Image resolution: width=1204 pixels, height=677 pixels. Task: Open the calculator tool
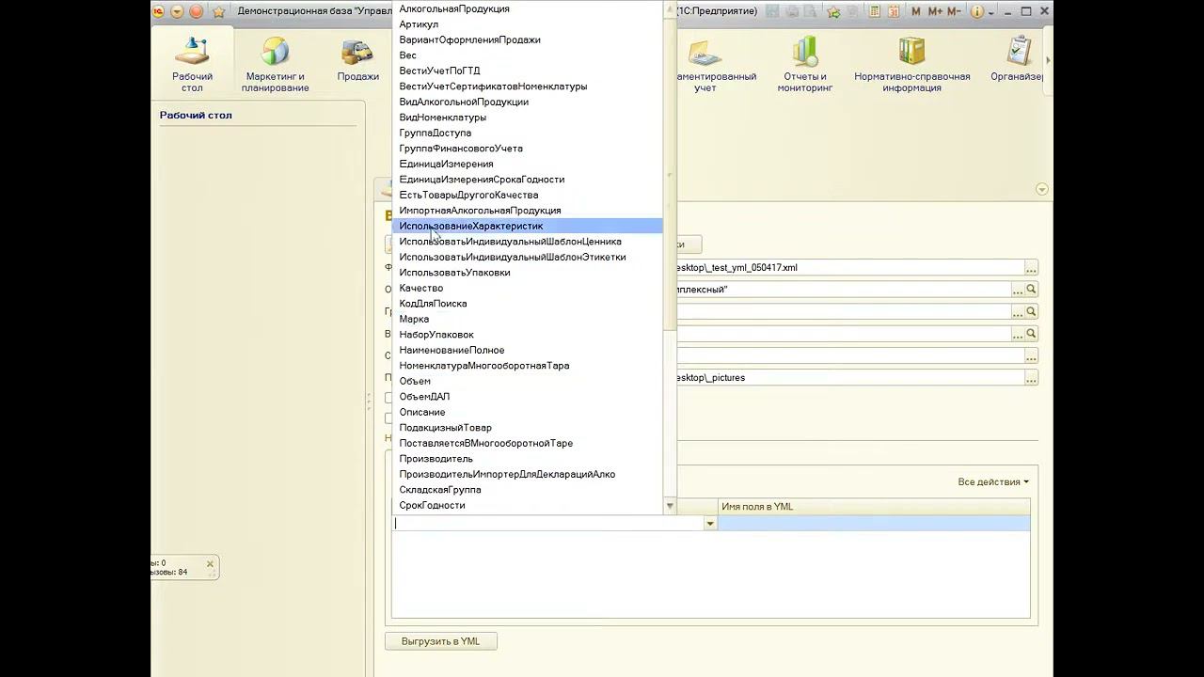pyautogui.click(x=875, y=11)
